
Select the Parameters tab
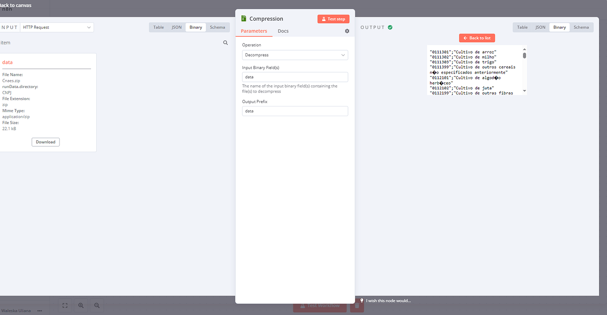pyautogui.click(x=254, y=31)
